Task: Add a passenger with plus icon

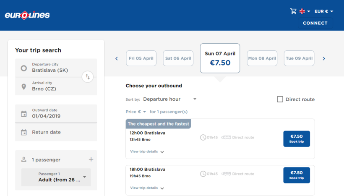Action: click(x=91, y=159)
